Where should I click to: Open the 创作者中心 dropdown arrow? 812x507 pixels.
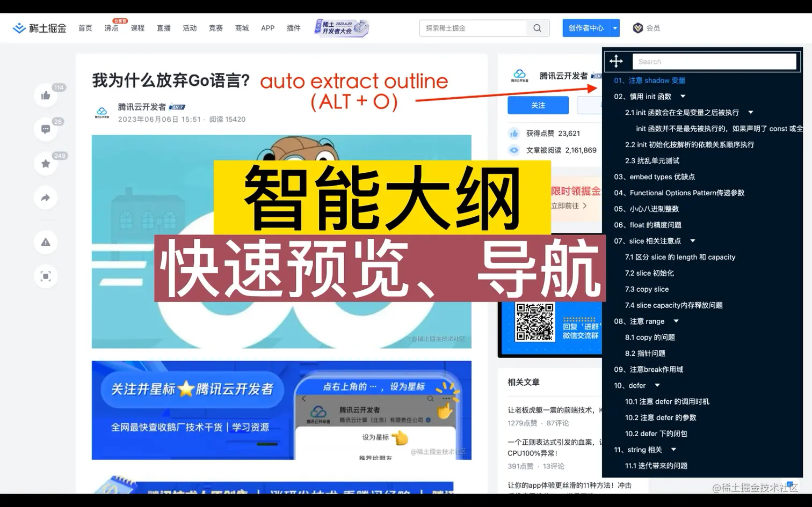[x=614, y=28]
